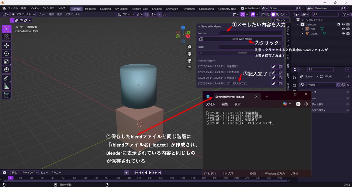Uncheck the Collection exclude checkbox
Image resolution: width=352 pixels, height=187 pixels.
pos(339,24)
